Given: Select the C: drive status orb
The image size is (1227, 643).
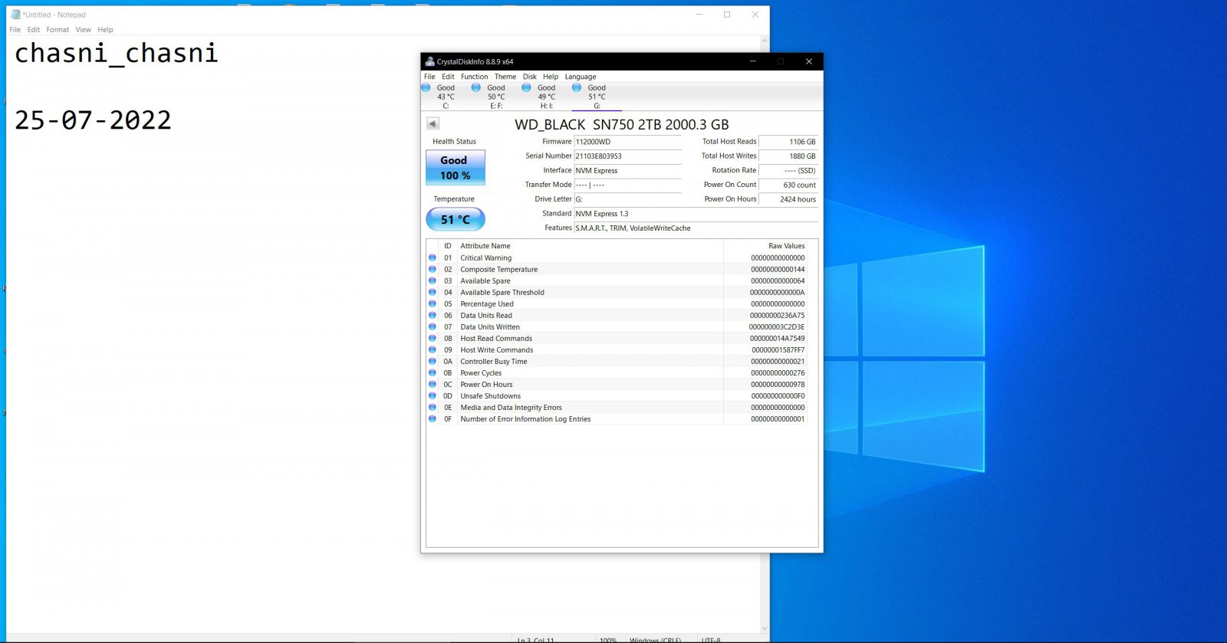Looking at the screenshot, I should point(426,87).
